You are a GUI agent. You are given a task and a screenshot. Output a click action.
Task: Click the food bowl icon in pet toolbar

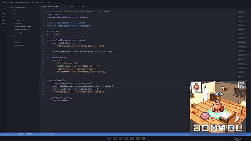(197, 128)
